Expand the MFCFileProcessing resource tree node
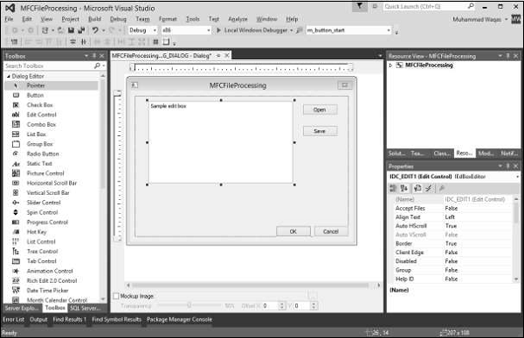524x338 pixels. pos(390,66)
